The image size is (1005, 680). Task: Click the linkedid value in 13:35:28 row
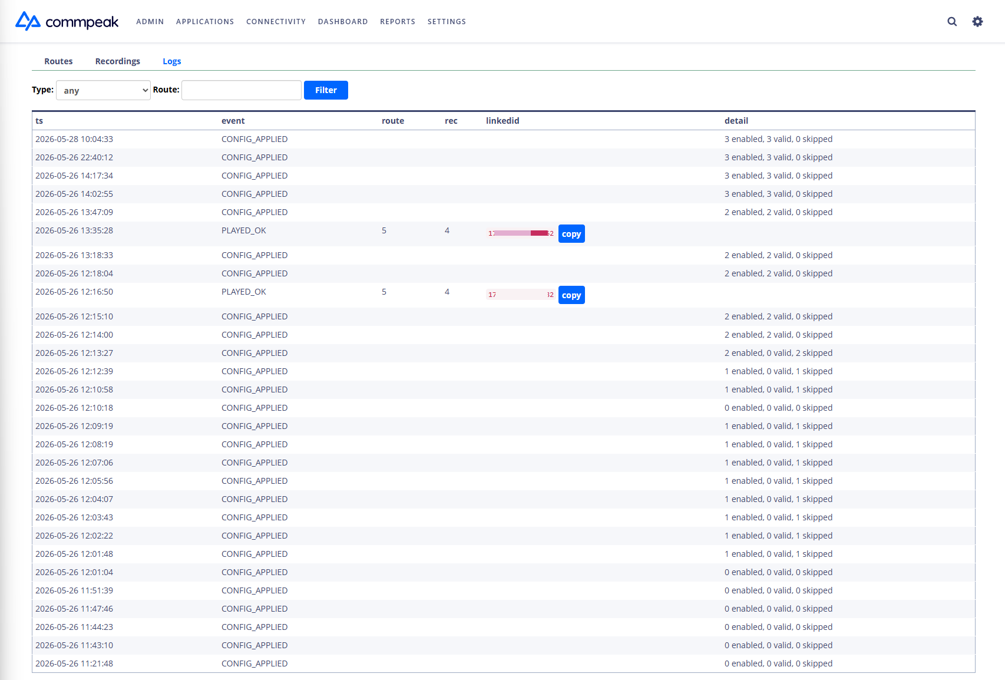coord(521,233)
